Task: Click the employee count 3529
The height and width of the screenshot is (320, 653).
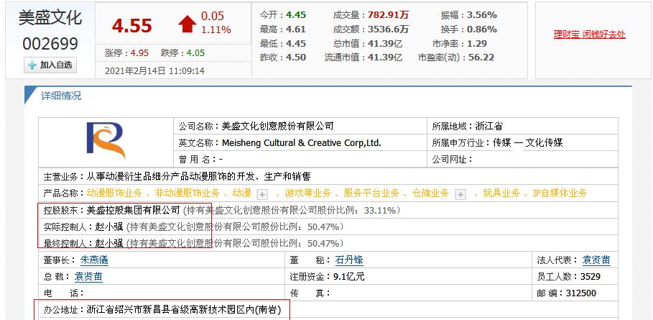Action: pyautogui.click(x=591, y=277)
